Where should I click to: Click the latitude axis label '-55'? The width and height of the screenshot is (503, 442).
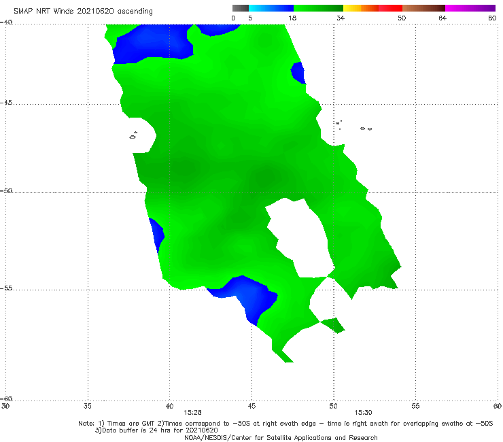[6, 288]
